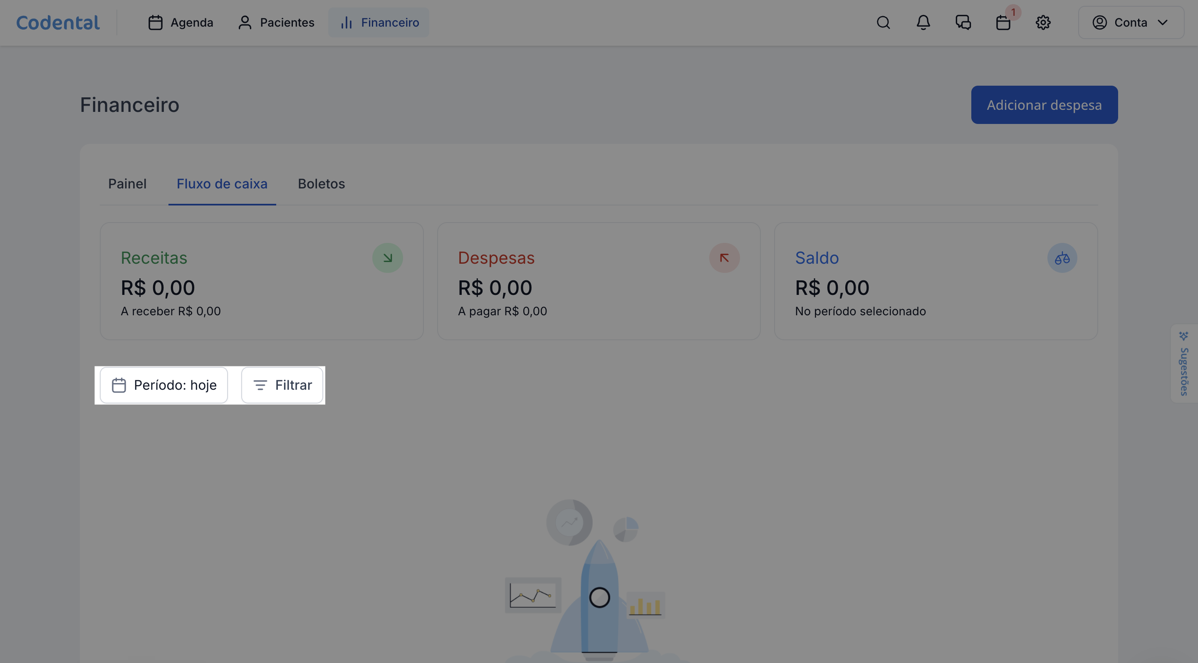Expand the Conta account dropdown
This screenshot has height=663, width=1198.
[x=1131, y=22]
